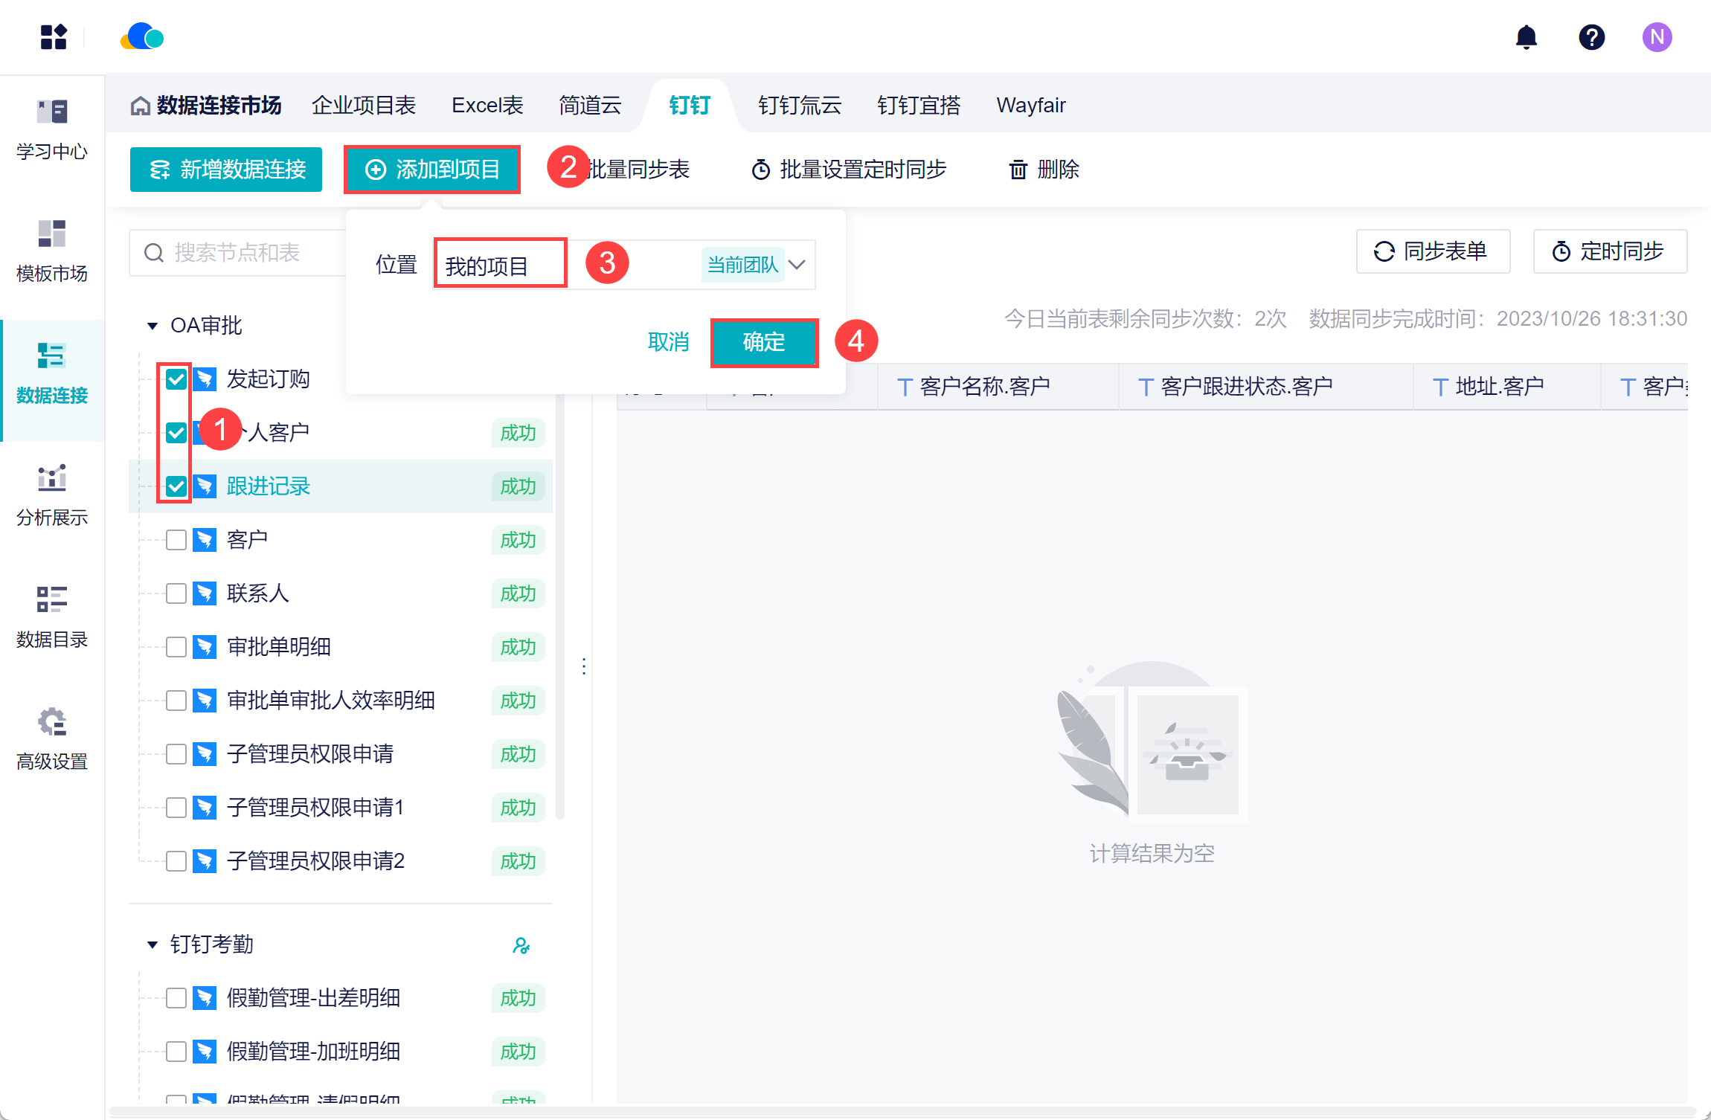Click the 同步表单 button

1432,251
